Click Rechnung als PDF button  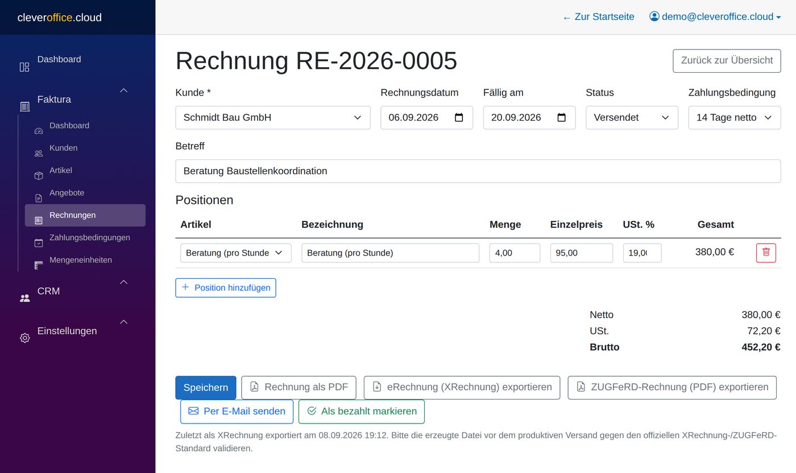(299, 388)
